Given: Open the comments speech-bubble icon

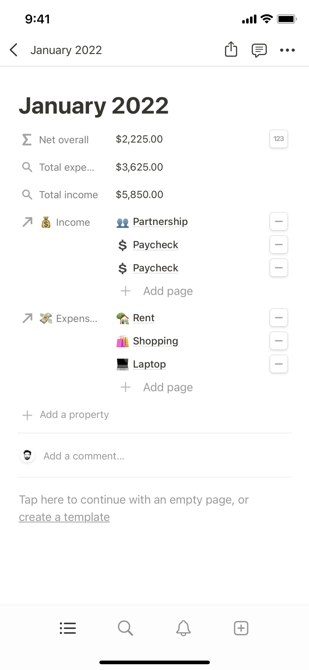Looking at the screenshot, I should coord(259,50).
